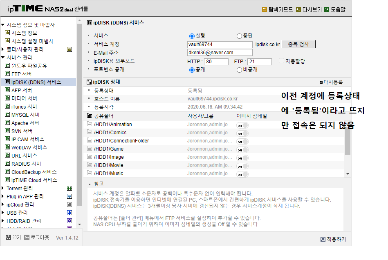Screen dimensions: 388x260
Task: Click folder icon of /HDD1/Movie
Action: click(89, 164)
